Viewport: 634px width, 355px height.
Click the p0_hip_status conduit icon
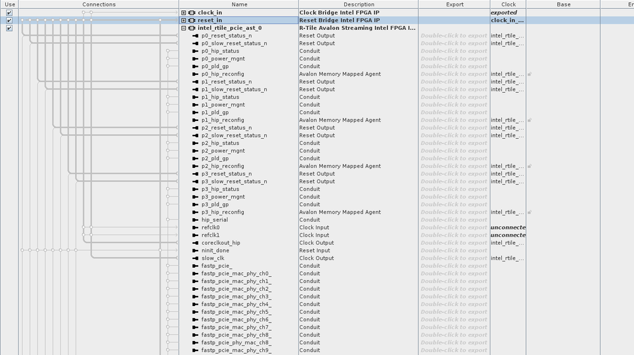(x=195, y=51)
